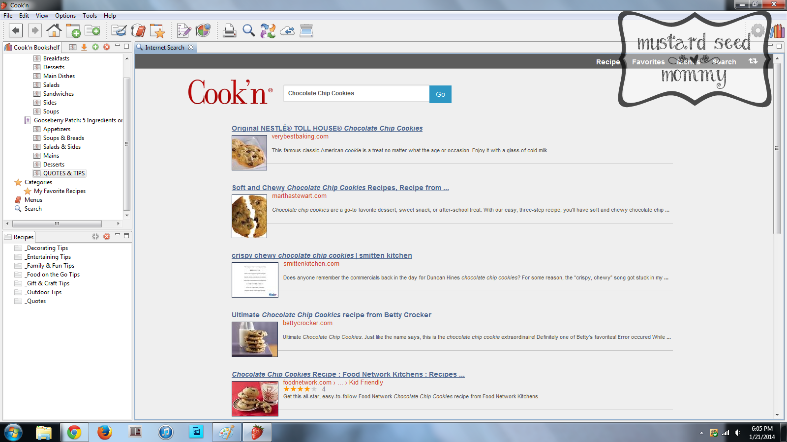Screen dimensions: 787x442
Task: Click the Windows Start button
Action: point(13,432)
